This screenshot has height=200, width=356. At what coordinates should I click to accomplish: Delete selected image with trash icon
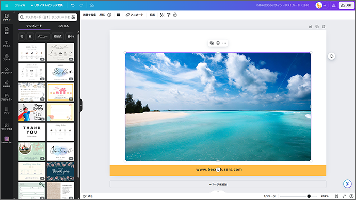218,43
